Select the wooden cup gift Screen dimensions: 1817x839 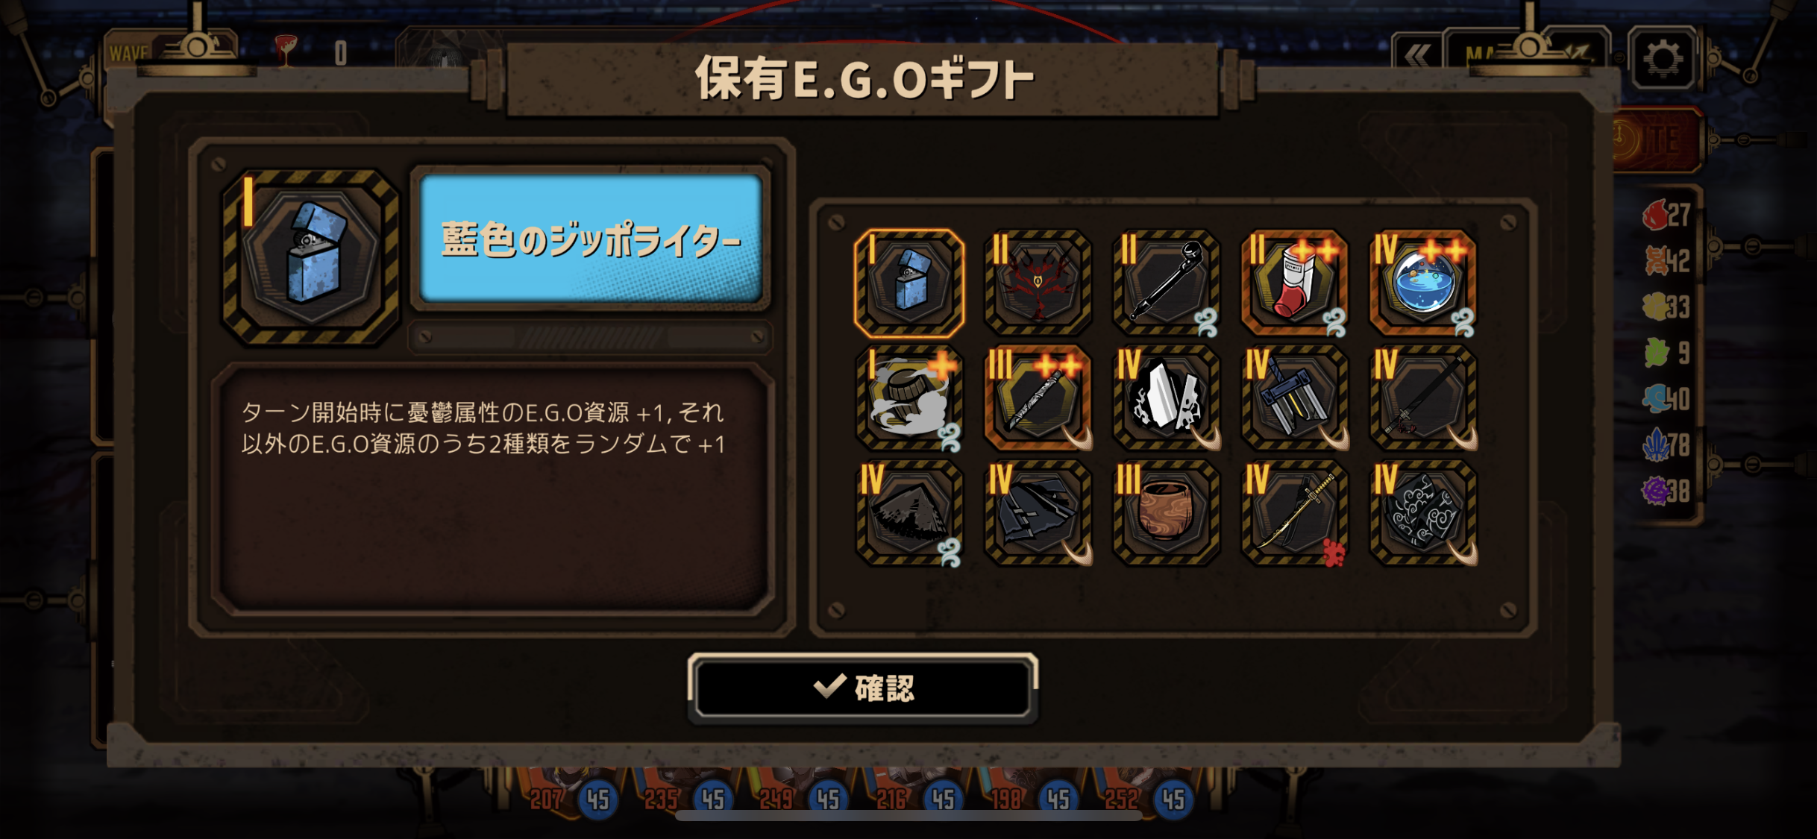1166,513
